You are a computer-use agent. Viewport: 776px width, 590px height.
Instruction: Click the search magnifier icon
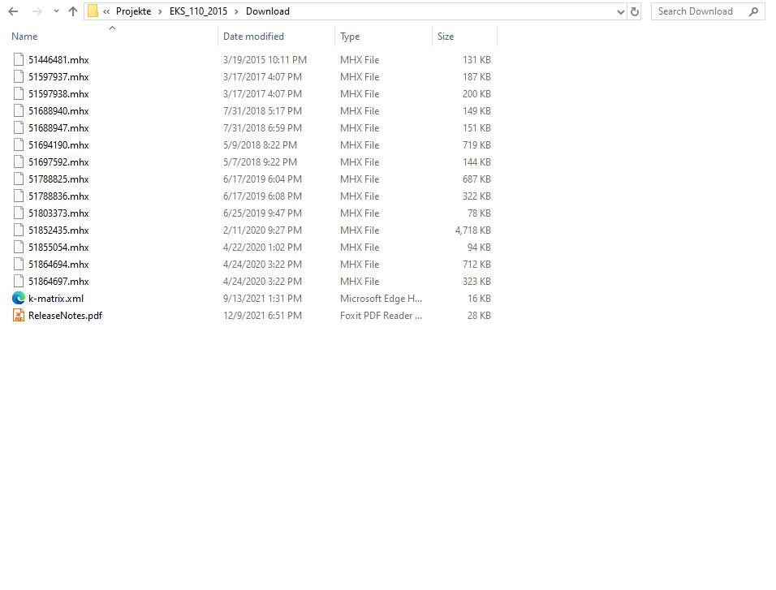754,11
